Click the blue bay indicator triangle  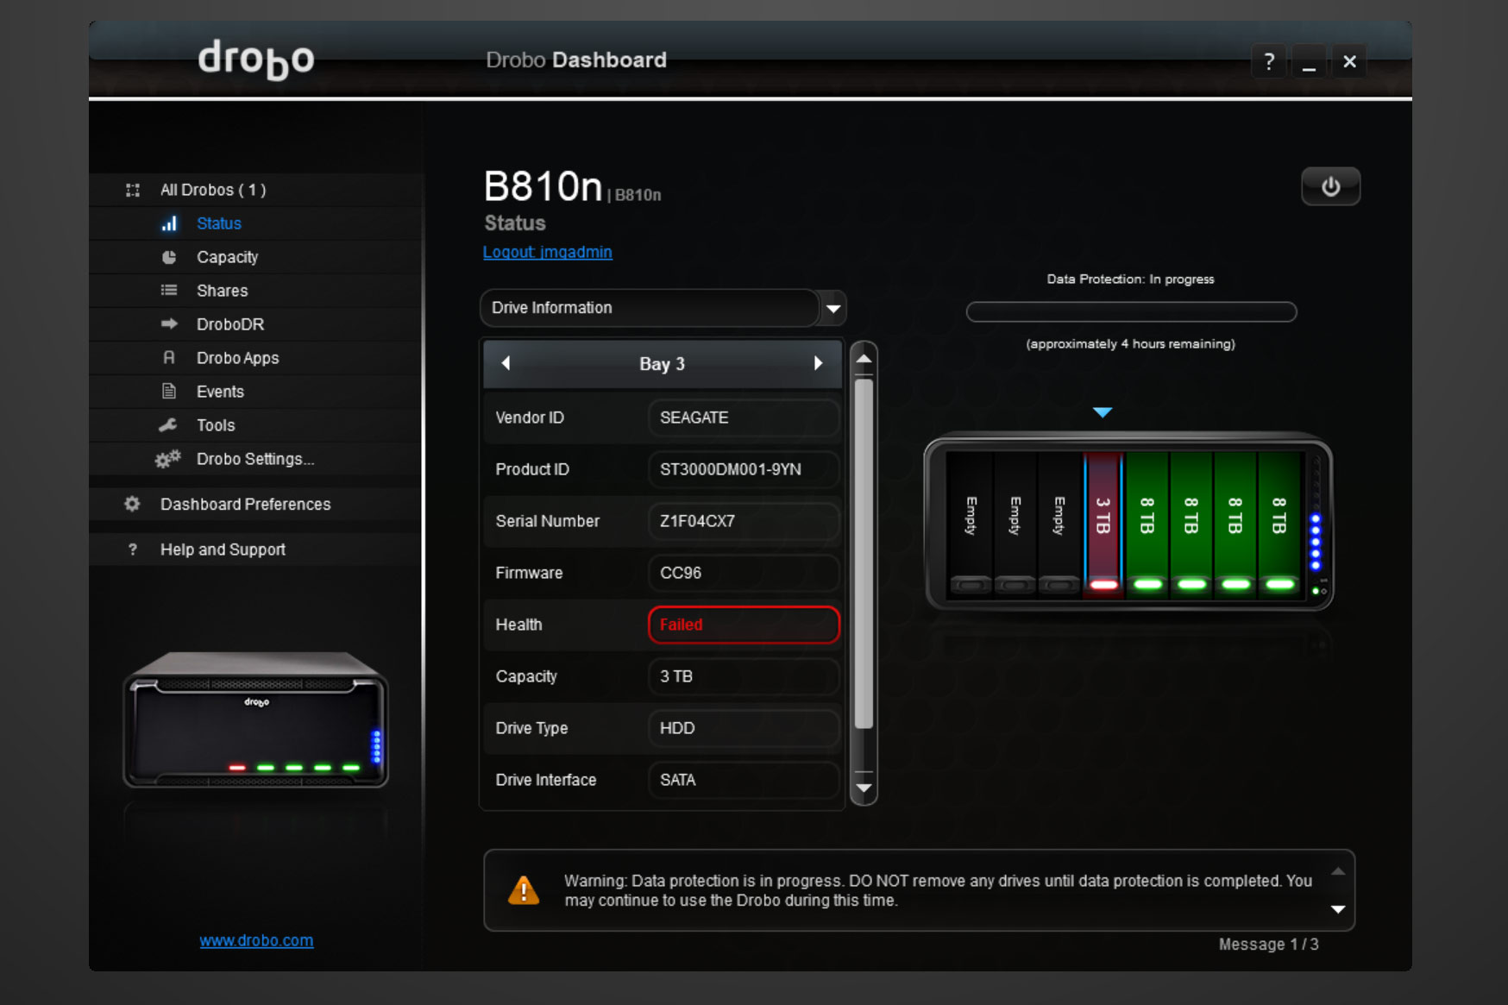pos(1103,412)
